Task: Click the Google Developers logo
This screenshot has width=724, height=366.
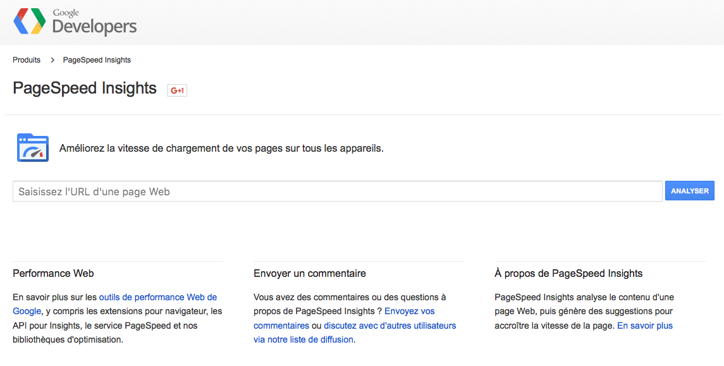Action: point(75,21)
